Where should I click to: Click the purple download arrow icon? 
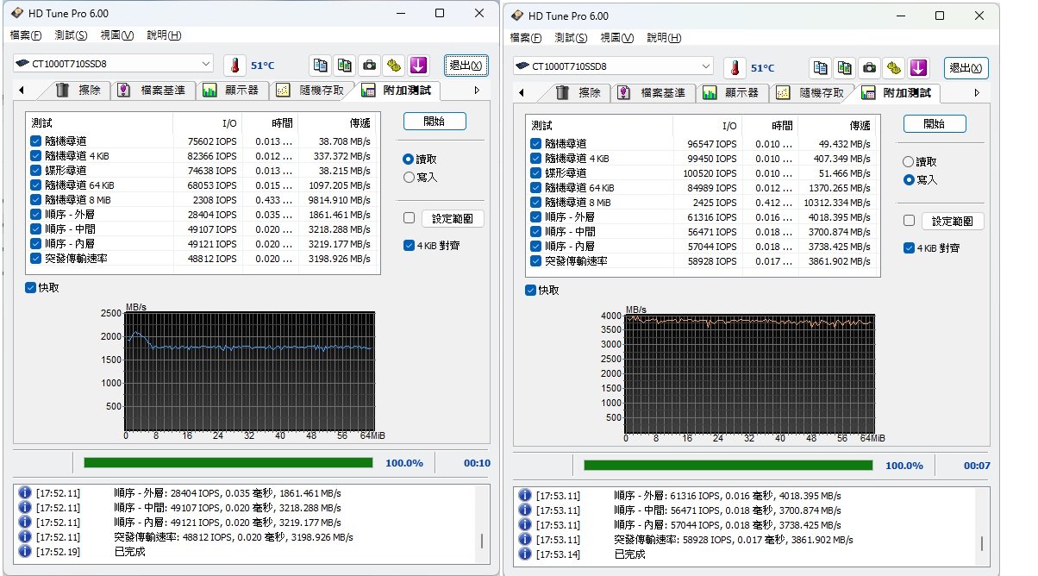click(x=417, y=65)
